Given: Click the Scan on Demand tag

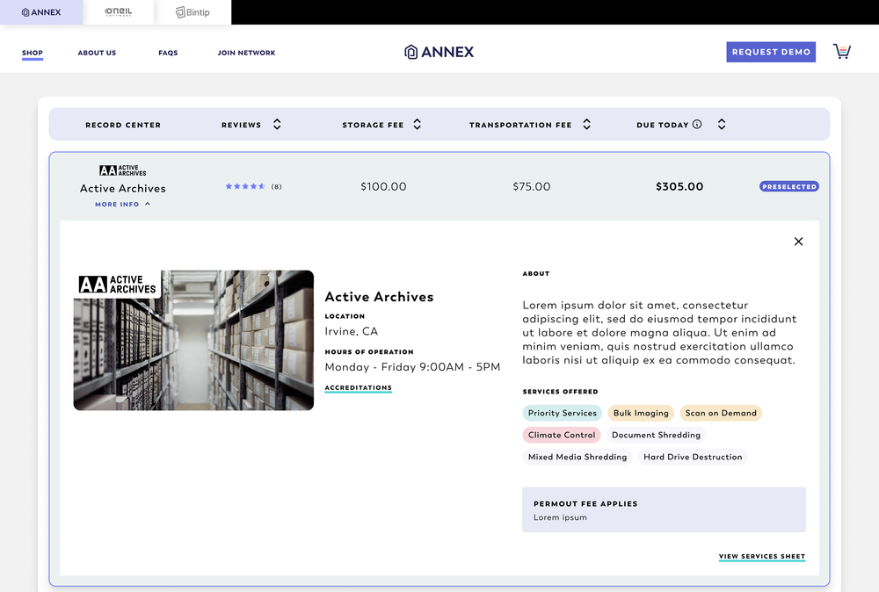Looking at the screenshot, I should click(721, 413).
